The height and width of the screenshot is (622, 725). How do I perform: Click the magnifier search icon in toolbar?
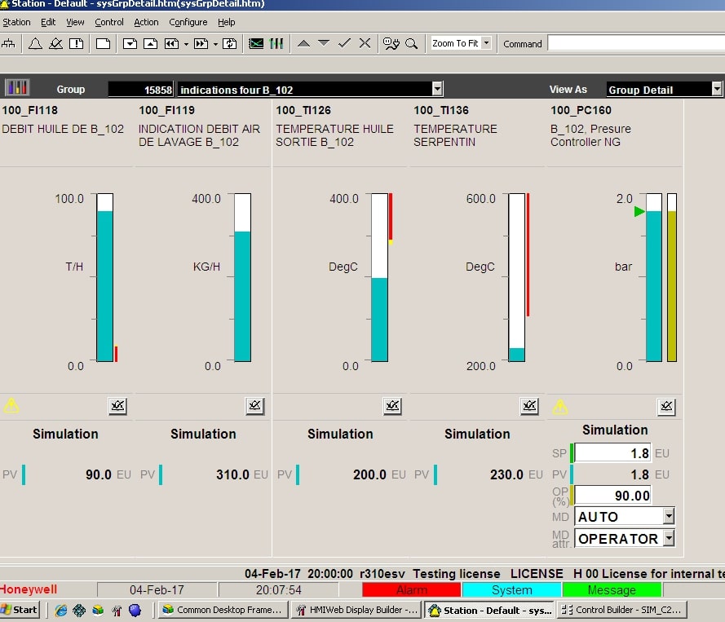tap(412, 43)
